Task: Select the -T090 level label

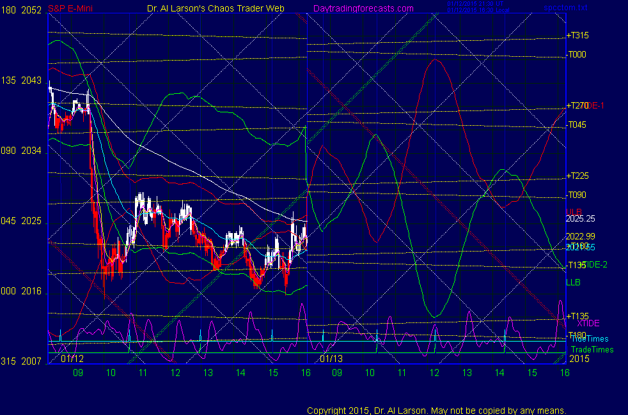Action: [x=577, y=195]
